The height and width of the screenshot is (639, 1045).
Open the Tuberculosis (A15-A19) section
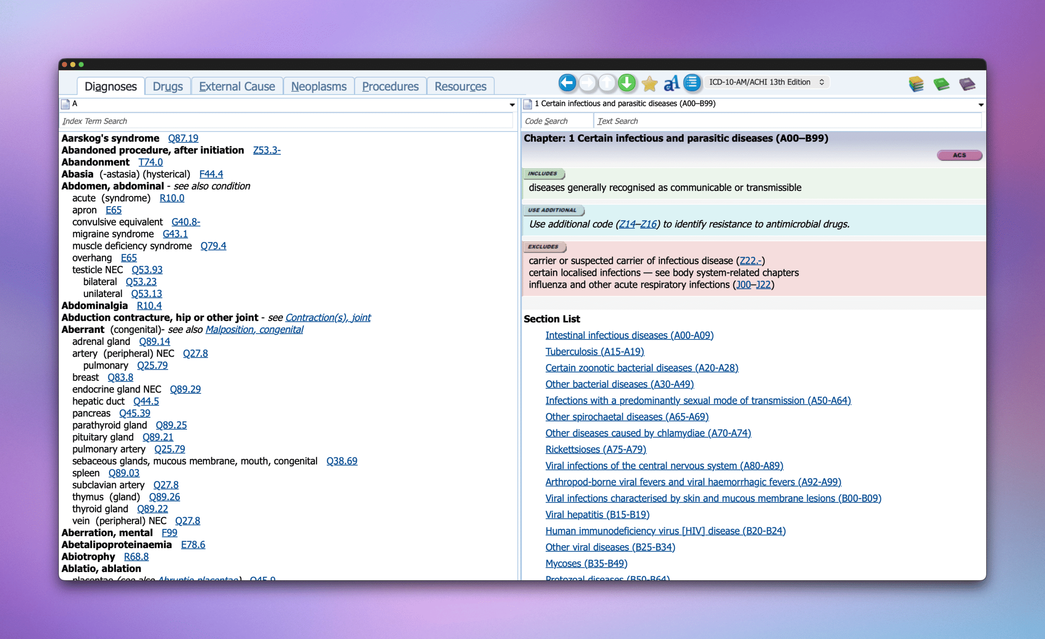[595, 351]
